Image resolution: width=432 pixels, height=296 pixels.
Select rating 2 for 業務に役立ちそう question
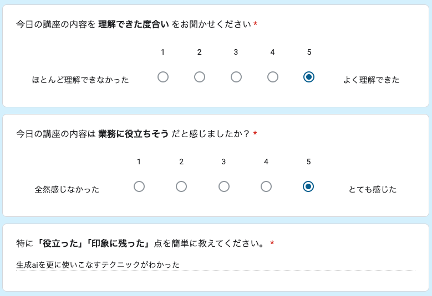click(181, 186)
